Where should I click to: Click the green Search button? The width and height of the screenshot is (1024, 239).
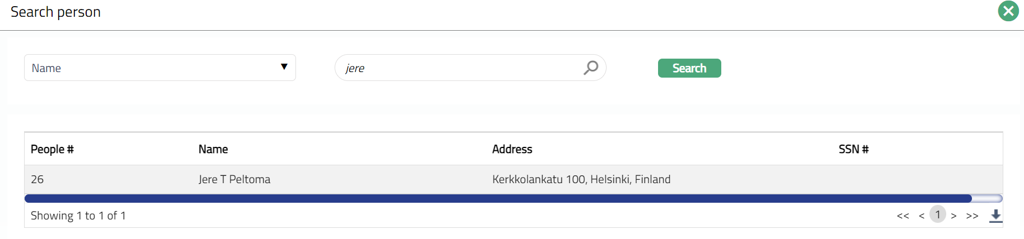[689, 68]
